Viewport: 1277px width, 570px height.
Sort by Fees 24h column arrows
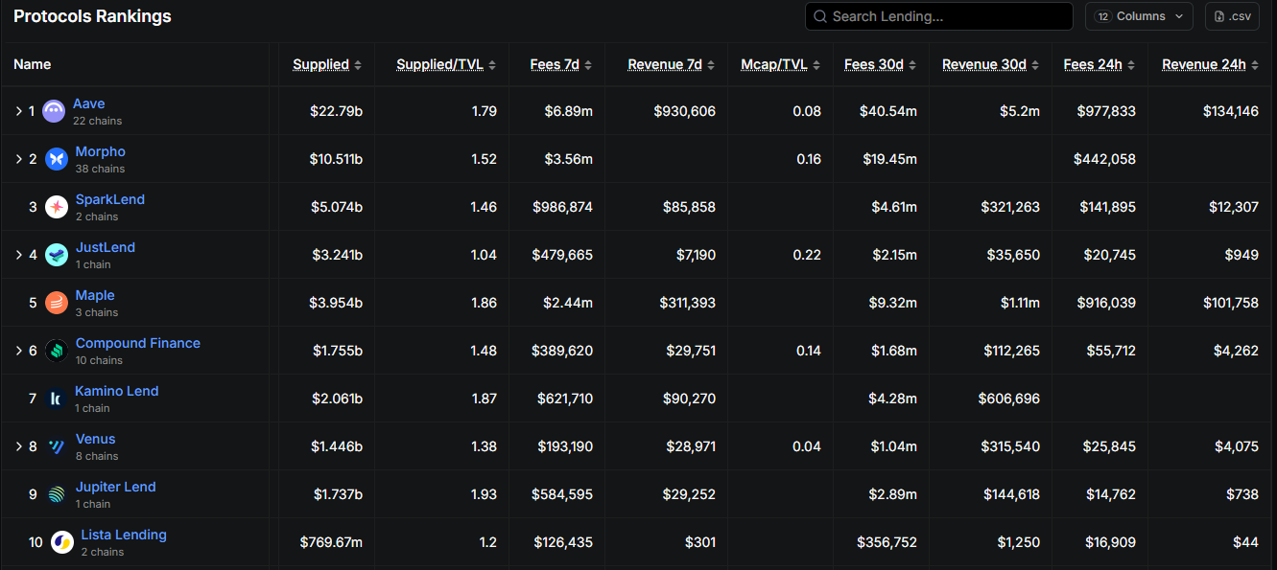(x=1131, y=65)
